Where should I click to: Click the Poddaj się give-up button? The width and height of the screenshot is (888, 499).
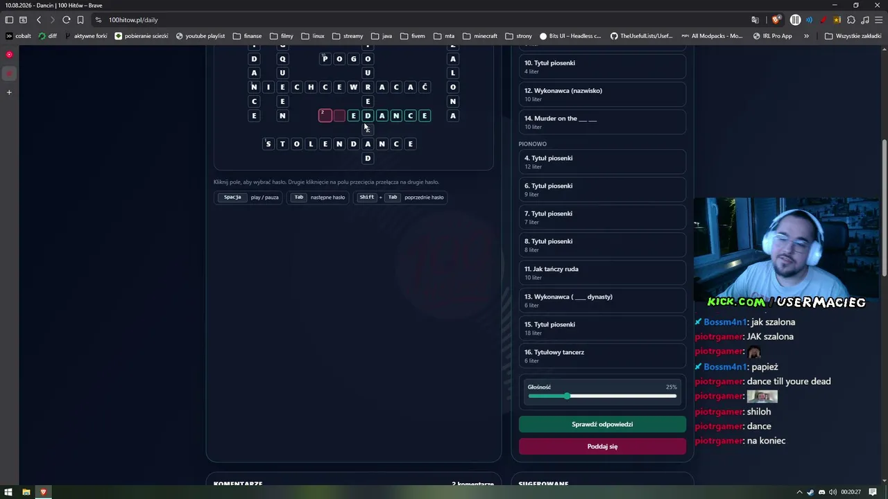(x=602, y=446)
